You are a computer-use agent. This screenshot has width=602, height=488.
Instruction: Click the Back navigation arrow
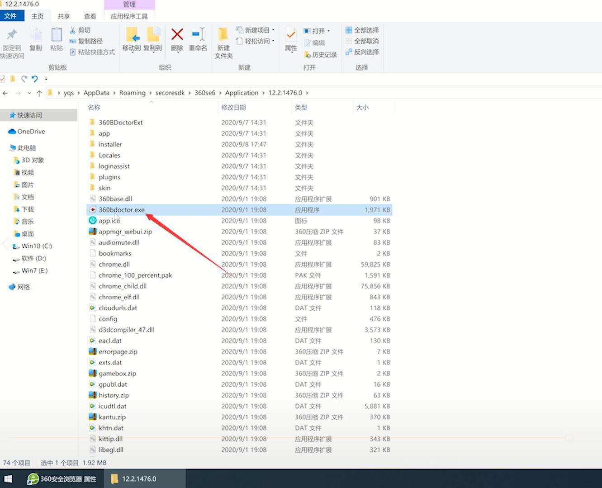click(5, 93)
